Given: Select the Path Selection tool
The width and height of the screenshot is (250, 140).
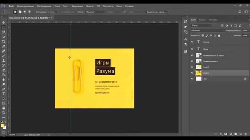Looking at the screenshot, I should point(4,98).
